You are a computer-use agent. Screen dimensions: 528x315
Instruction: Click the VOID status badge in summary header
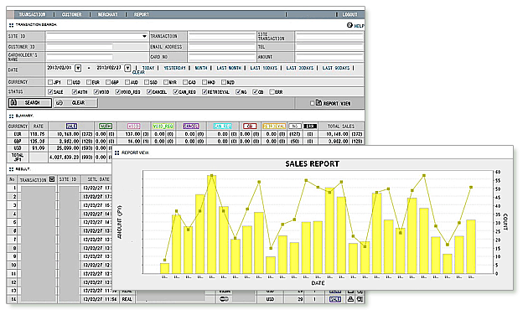[x=134, y=126]
